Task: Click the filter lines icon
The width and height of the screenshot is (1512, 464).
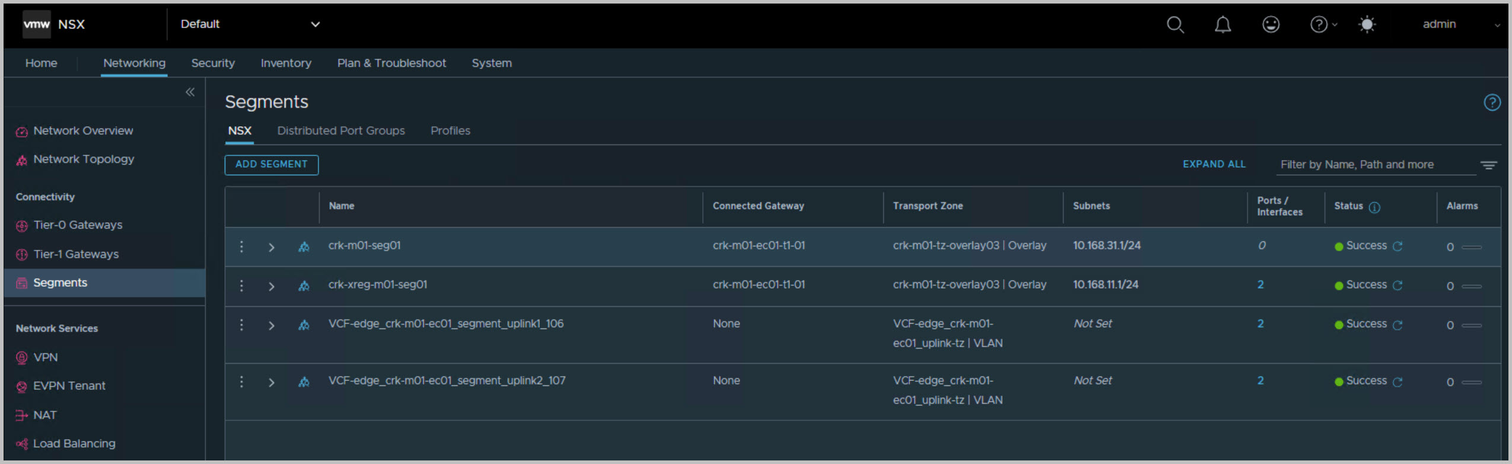Action: click(x=1489, y=165)
